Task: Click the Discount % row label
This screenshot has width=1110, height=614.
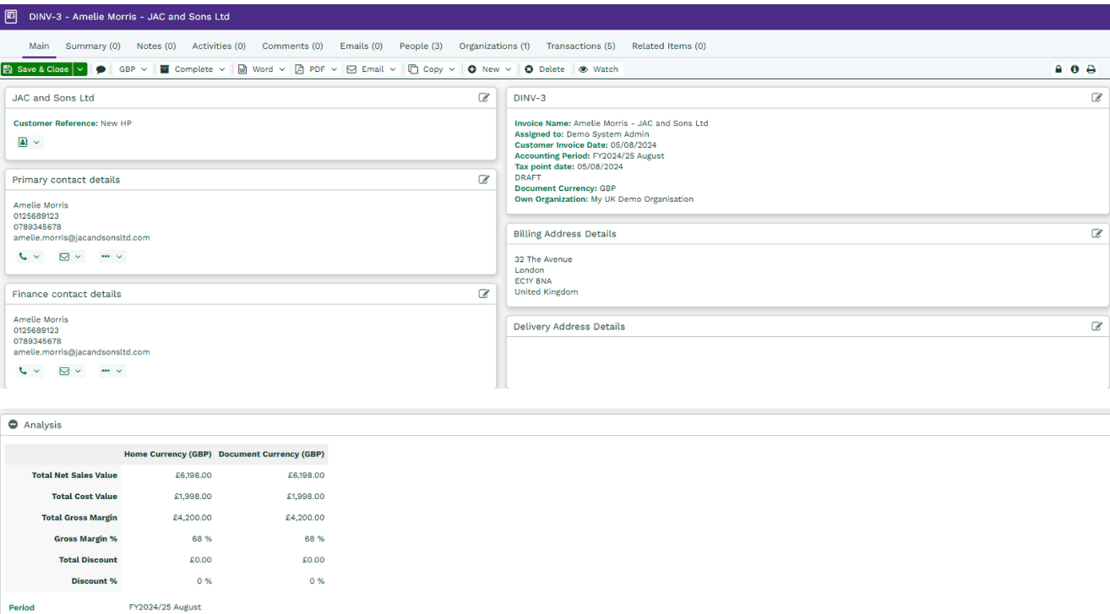Action: (x=95, y=581)
